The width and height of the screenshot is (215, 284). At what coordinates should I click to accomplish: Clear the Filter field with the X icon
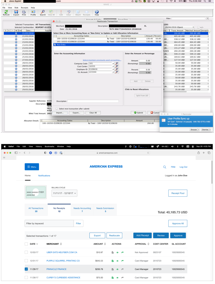pos(208,19)
